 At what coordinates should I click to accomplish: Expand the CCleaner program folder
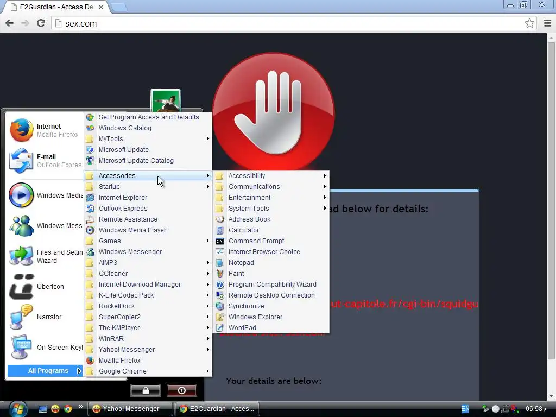coord(148,274)
